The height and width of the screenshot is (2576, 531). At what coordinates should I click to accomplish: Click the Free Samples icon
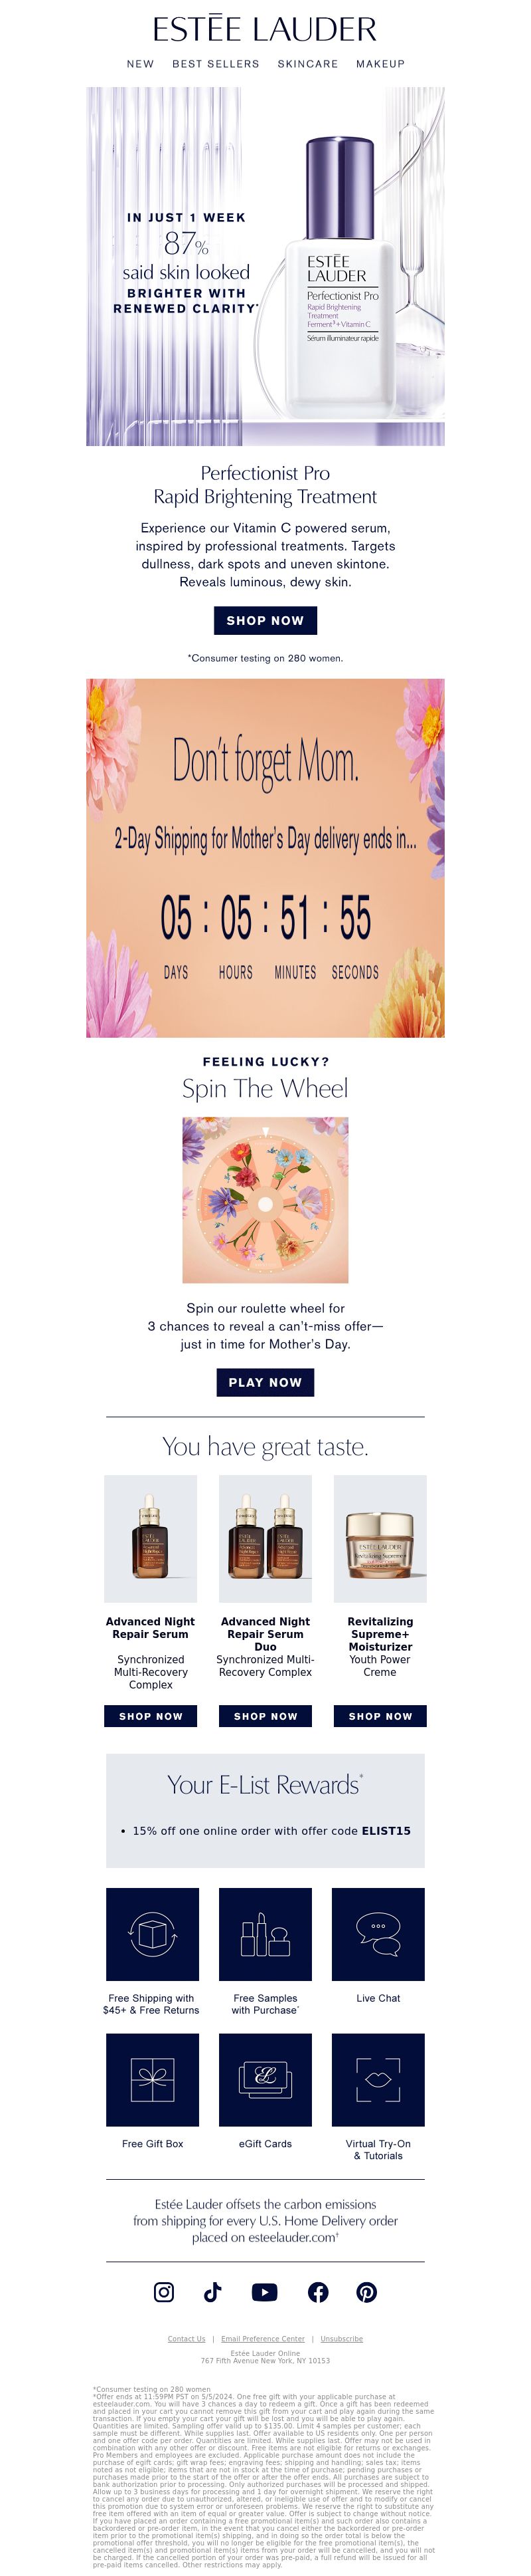tap(265, 1934)
